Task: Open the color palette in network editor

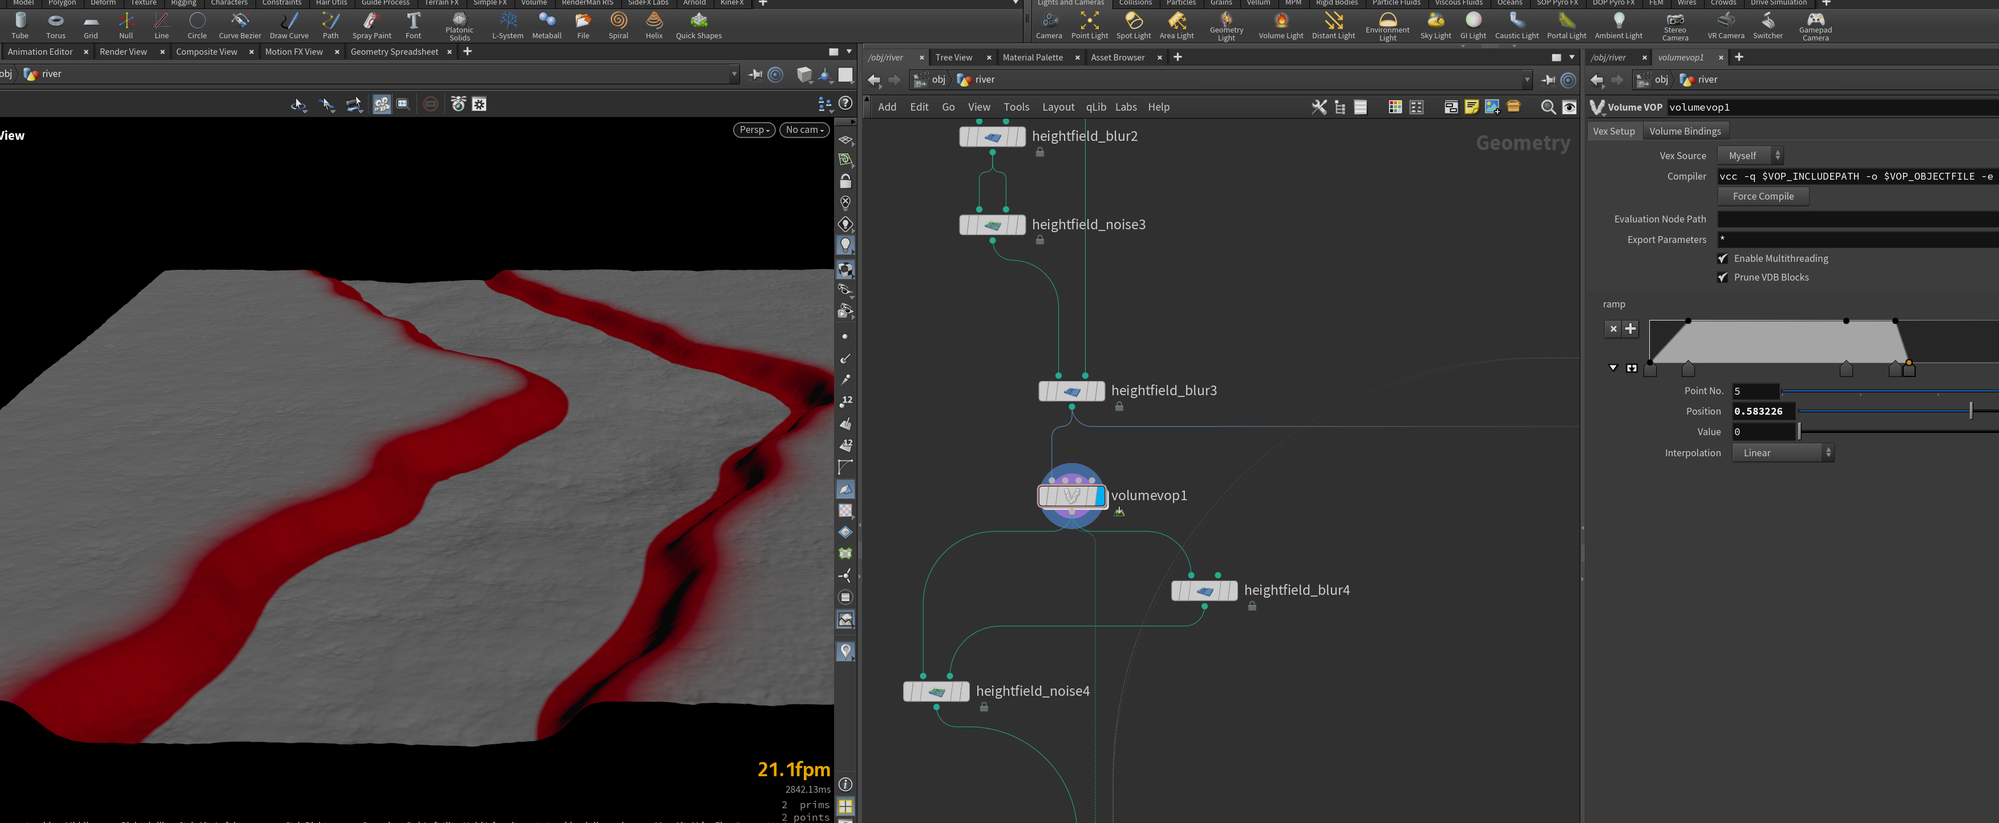Action: [1394, 107]
